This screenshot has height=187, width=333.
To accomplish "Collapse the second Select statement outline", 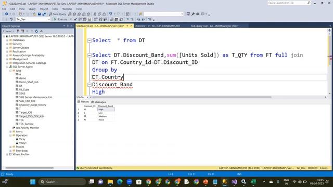I will pyautogui.click(x=89, y=56).
